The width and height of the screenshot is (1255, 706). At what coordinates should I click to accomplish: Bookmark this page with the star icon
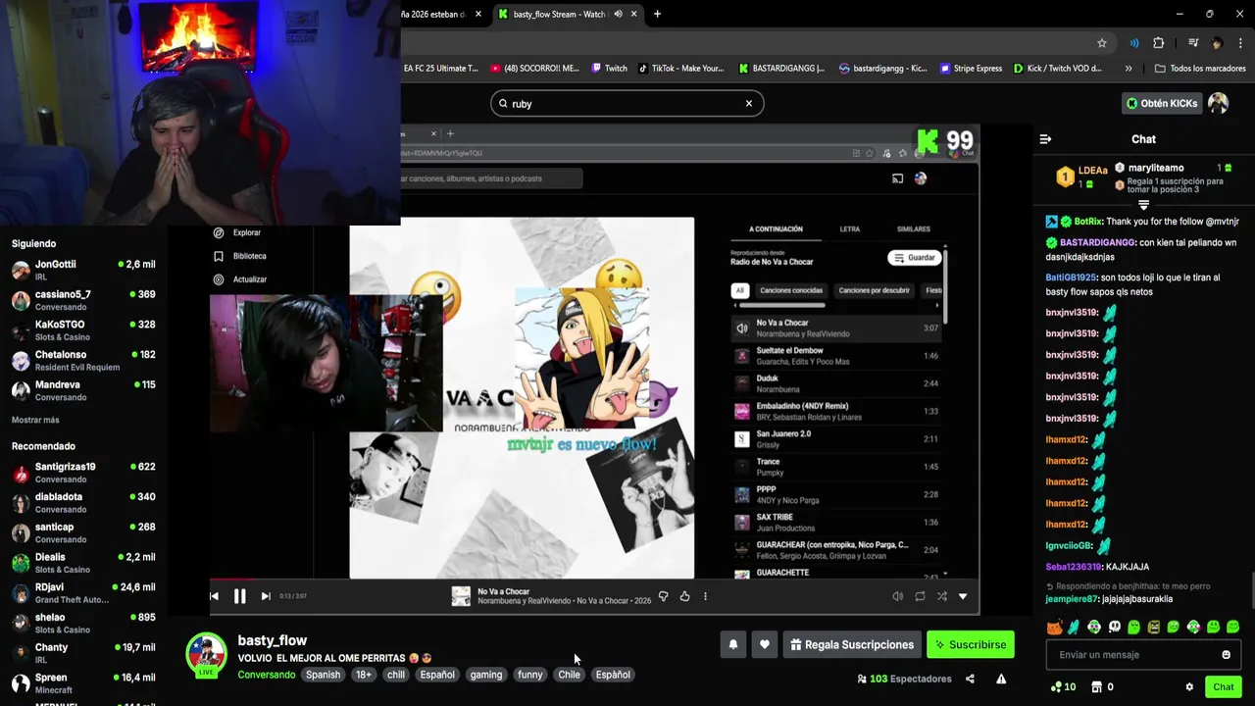point(1102,43)
